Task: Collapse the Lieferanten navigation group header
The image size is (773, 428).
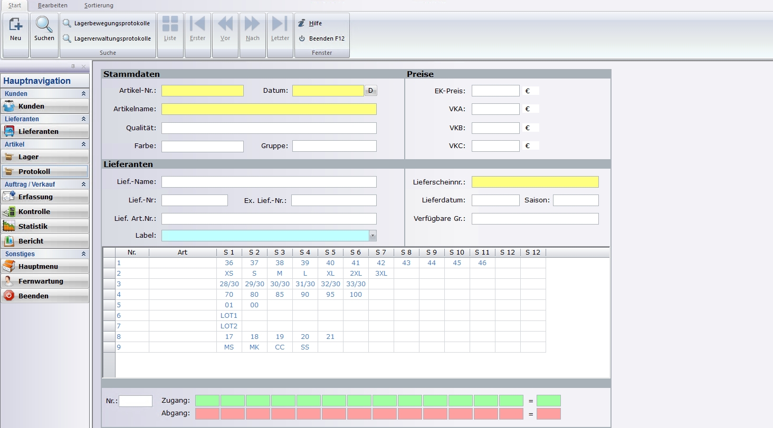Action: 45,119
